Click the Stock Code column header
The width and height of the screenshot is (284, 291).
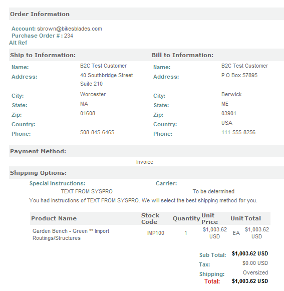[150, 218]
